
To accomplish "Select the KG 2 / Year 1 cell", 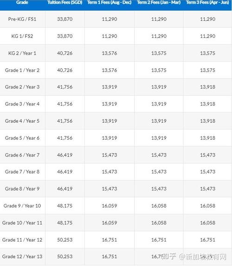I will 22,53.
